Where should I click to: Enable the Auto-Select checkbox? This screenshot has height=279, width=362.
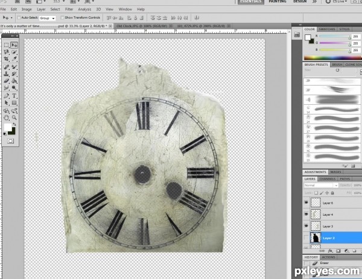pos(19,17)
